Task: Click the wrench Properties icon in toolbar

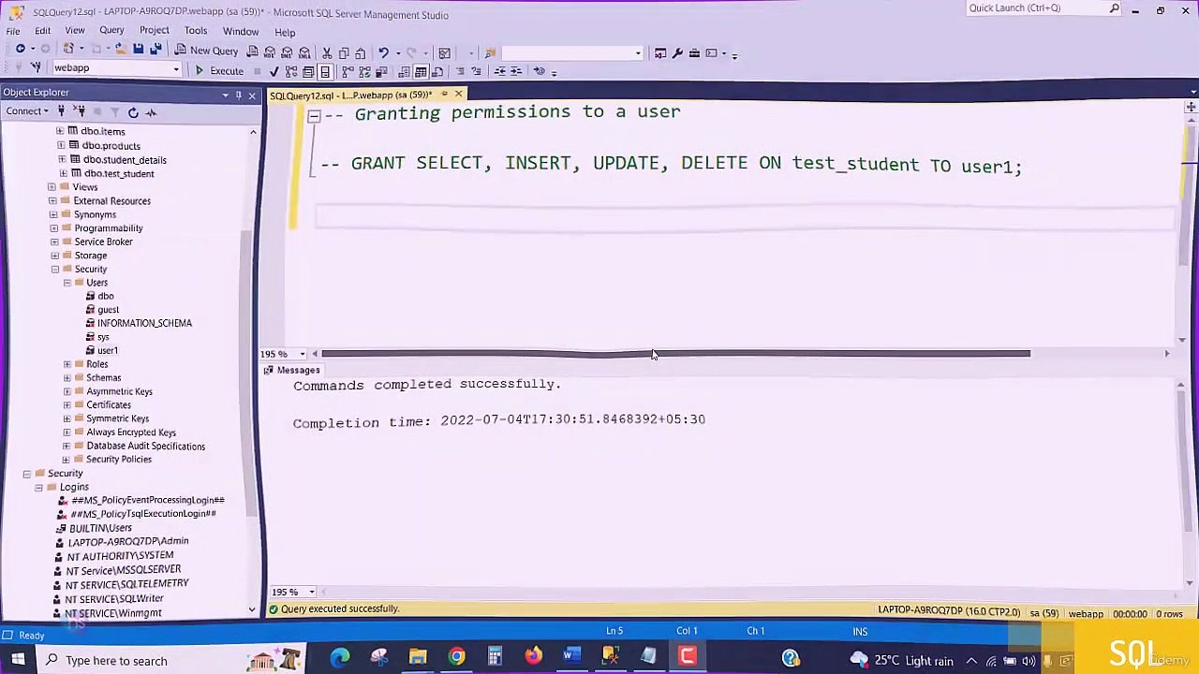Action: coord(677,53)
